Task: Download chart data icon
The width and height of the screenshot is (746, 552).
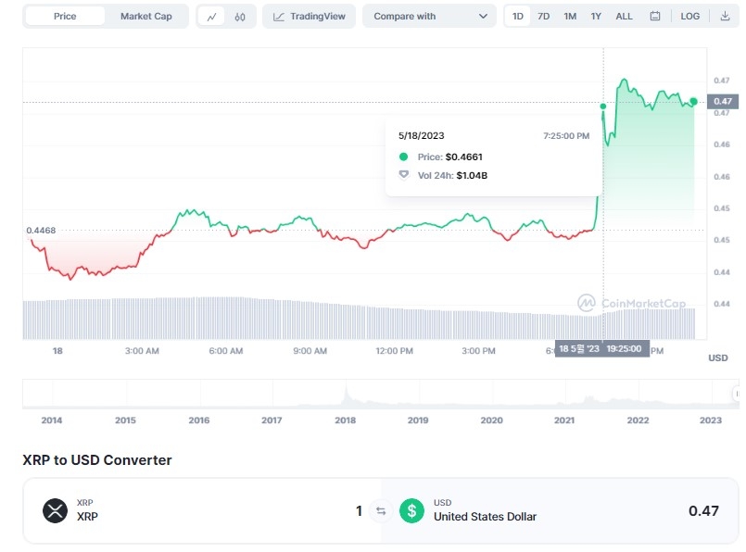Action: click(725, 16)
